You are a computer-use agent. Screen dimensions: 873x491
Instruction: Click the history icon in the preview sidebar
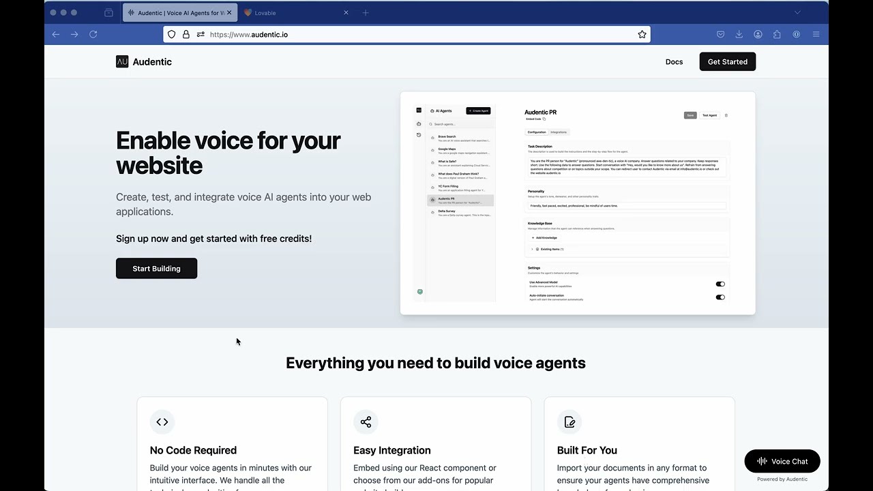pyautogui.click(x=419, y=135)
